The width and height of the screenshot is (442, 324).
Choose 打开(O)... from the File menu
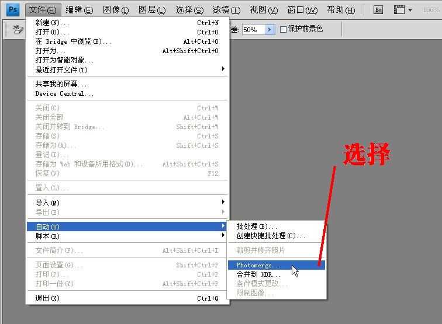127,32
